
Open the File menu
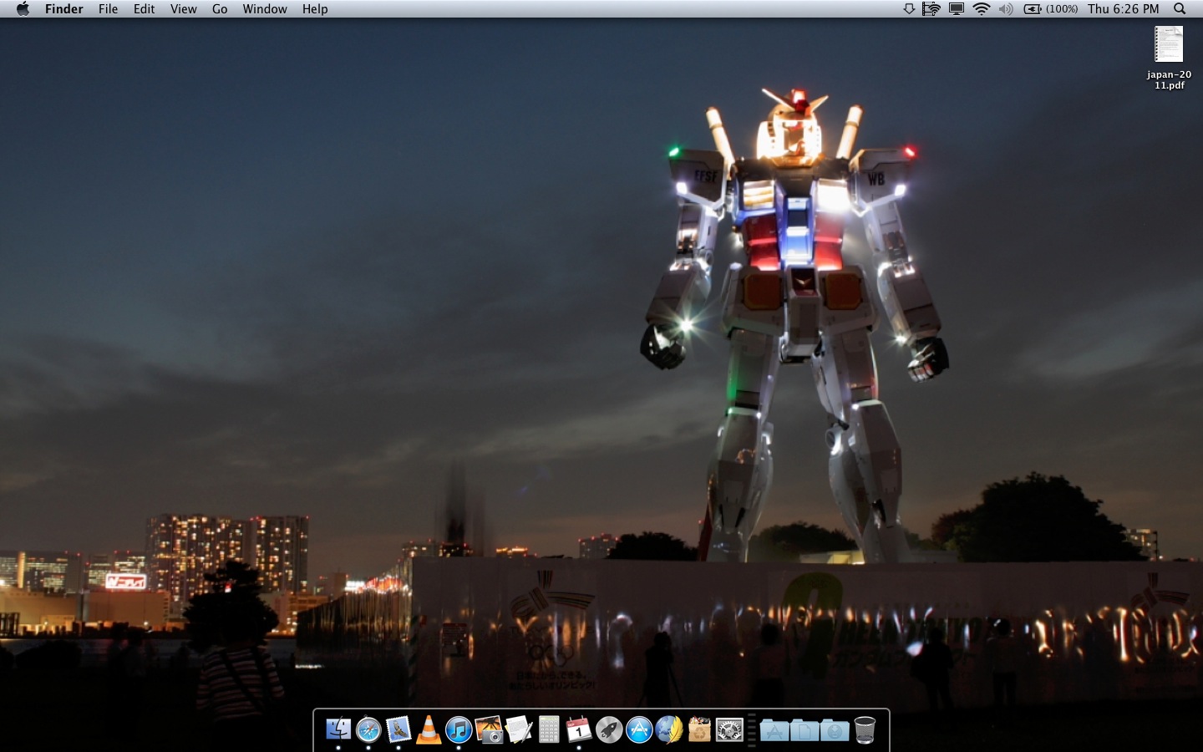pyautogui.click(x=108, y=9)
